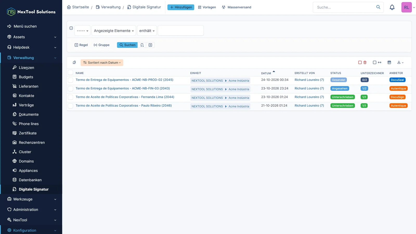416x234 pixels.
Task: Click the NexTool Solutions logo
Action: 31,12
